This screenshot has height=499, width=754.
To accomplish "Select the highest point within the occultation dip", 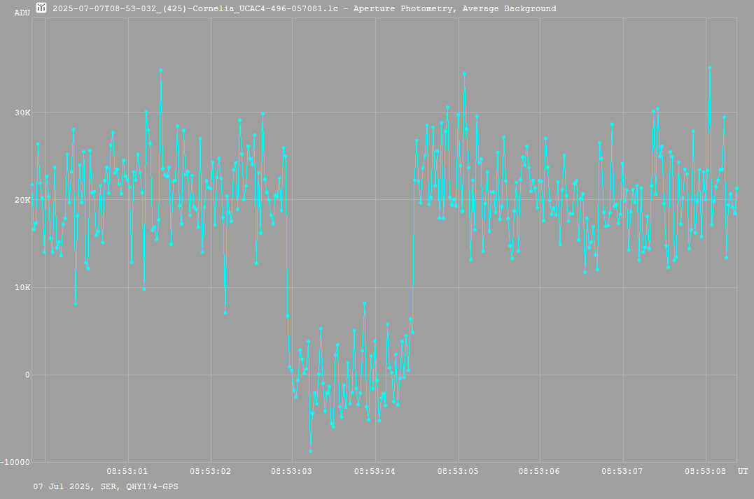I will pos(364,303).
